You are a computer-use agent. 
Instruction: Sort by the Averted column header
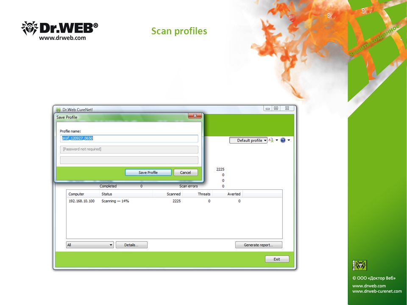pyautogui.click(x=227, y=194)
